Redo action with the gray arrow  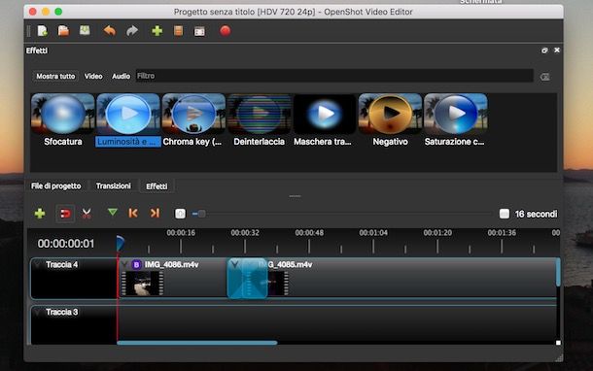pyautogui.click(x=132, y=31)
